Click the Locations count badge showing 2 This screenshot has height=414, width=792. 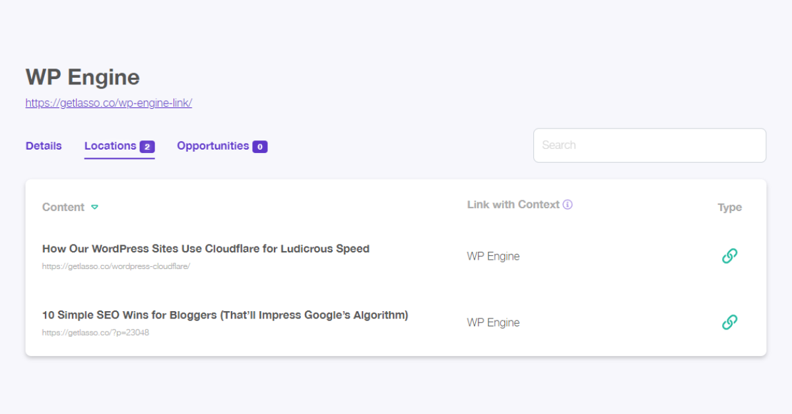click(x=147, y=146)
